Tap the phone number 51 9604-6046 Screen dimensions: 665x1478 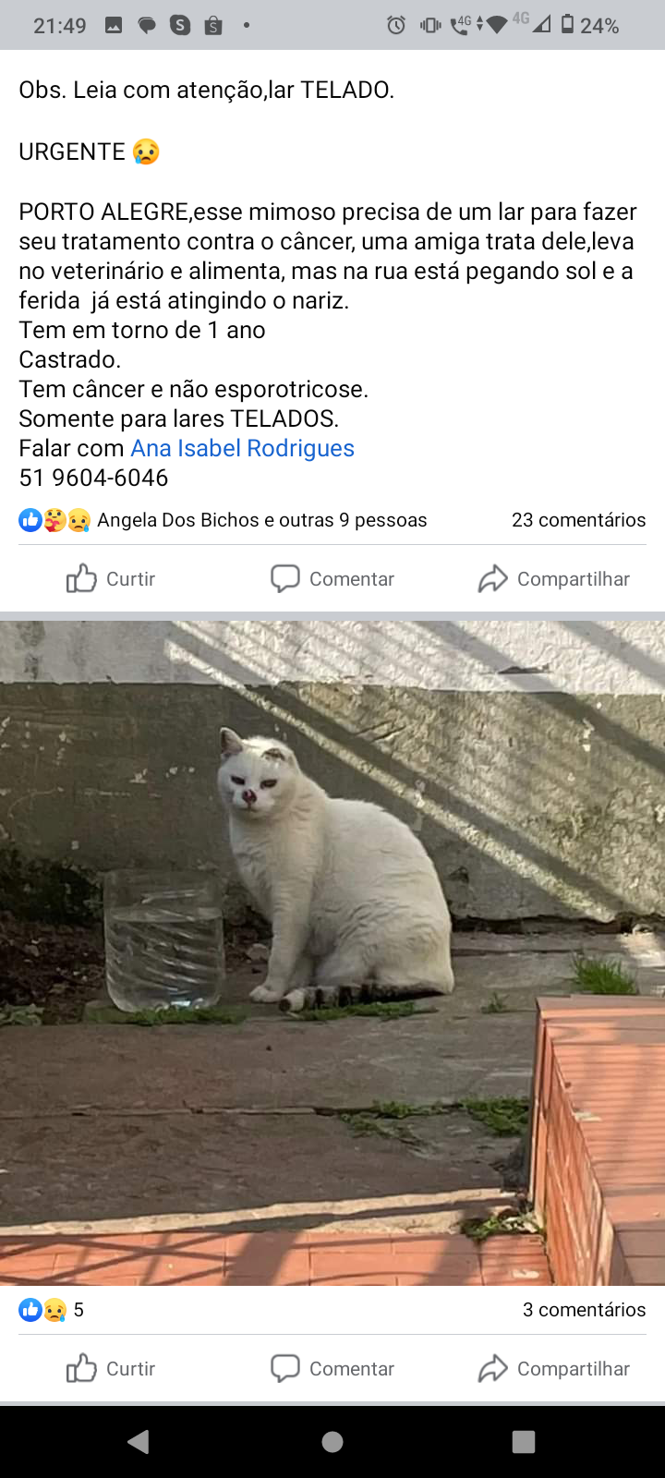click(93, 478)
